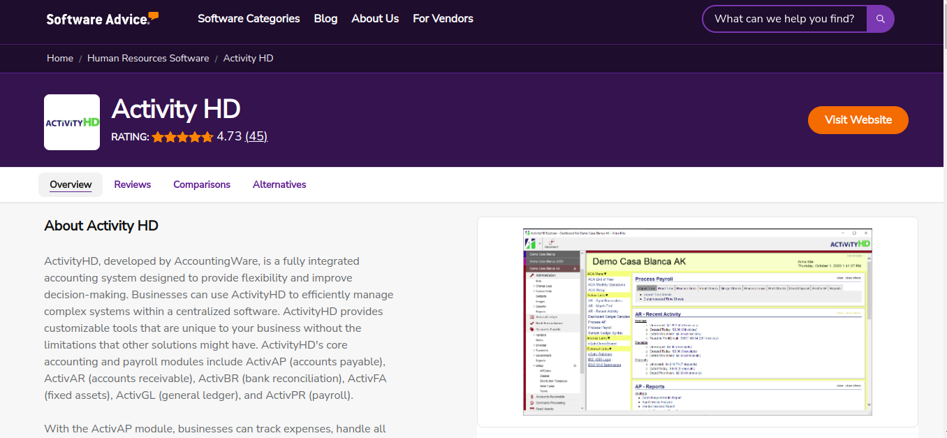The width and height of the screenshot is (947, 438).
Task: Click the purple search magnifier button
Action: click(881, 19)
